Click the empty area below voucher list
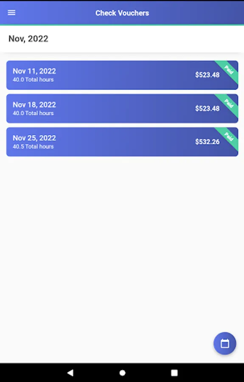 122,244
